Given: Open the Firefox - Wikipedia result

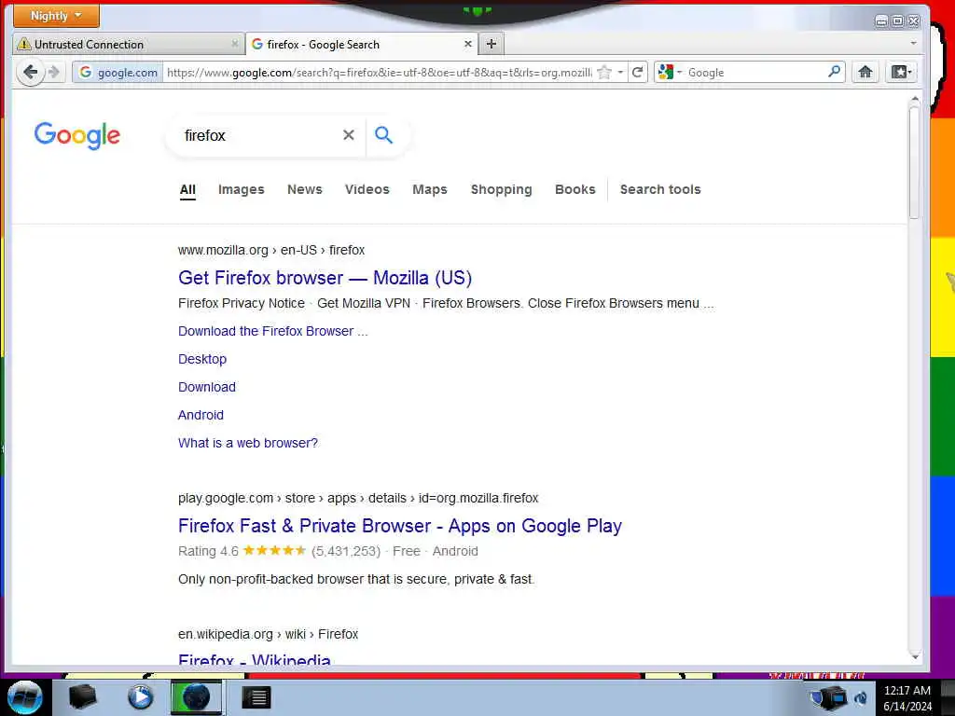Looking at the screenshot, I should coord(255,659).
